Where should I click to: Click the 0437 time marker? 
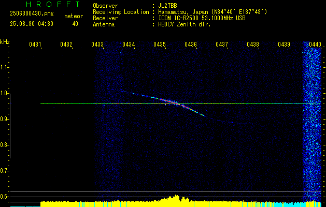pyautogui.click(x=222, y=45)
